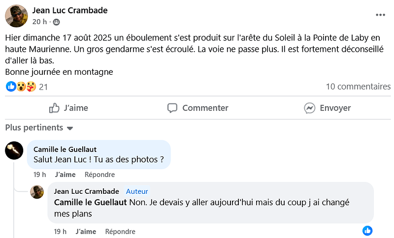Click the thumbs-up icon beside J'aime
394x238 pixels.
54,108
